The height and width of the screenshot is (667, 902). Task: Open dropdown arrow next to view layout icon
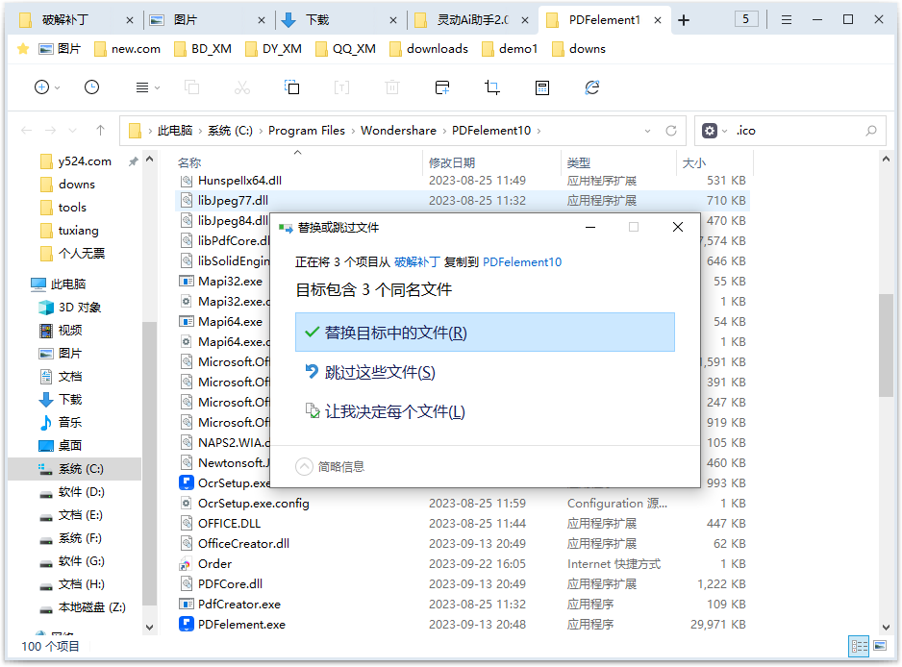tap(157, 88)
